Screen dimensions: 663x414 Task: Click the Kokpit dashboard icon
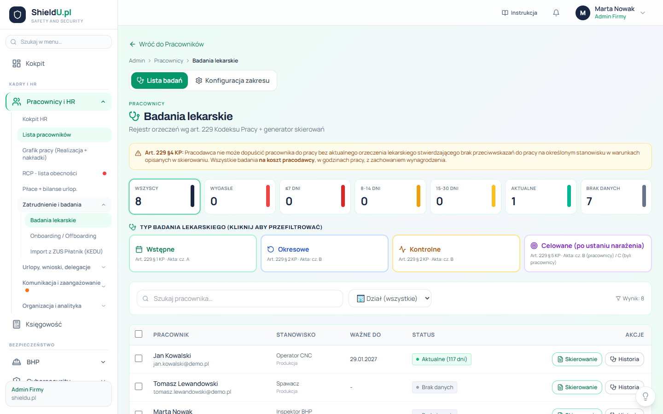pyautogui.click(x=17, y=63)
